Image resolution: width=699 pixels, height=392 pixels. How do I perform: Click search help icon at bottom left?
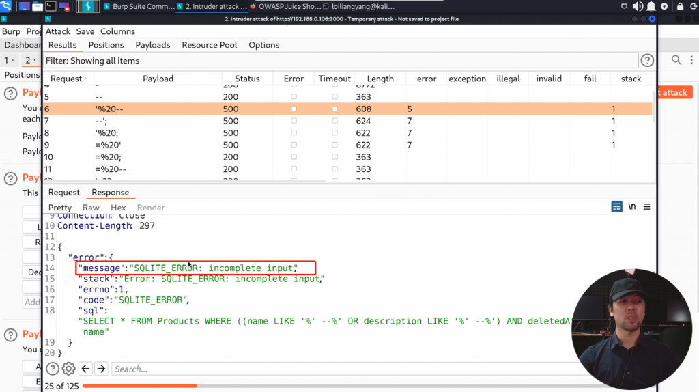click(x=53, y=369)
